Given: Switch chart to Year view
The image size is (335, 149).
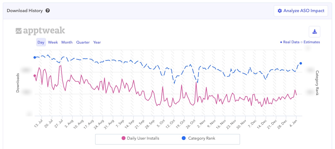Looking at the screenshot, I should point(97,42).
